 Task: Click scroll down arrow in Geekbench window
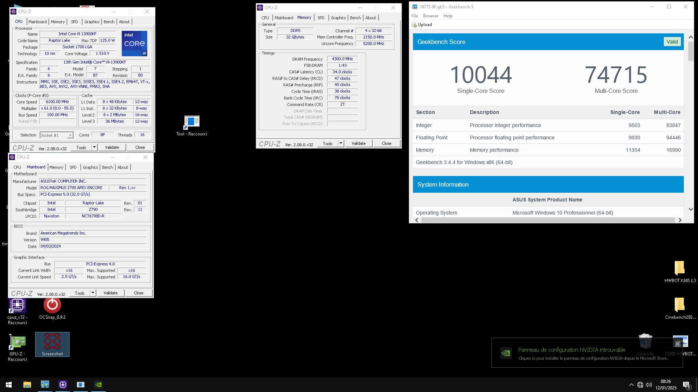pos(691,209)
